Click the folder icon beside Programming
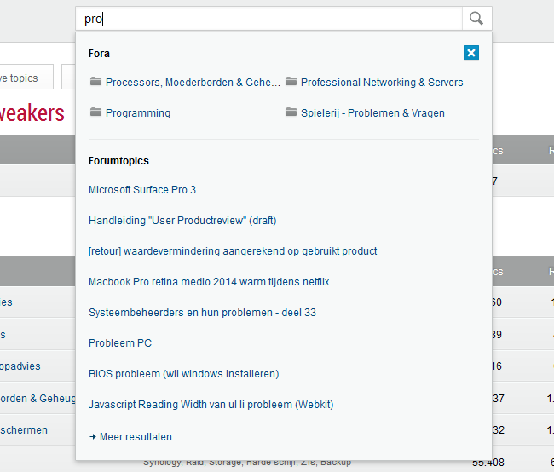This screenshot has width=554, height=472. (x=95, y=112)
